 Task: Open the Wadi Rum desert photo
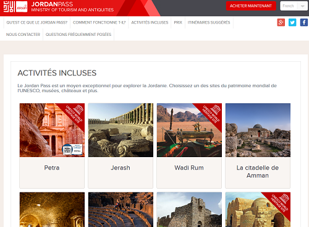pos(189,130)
